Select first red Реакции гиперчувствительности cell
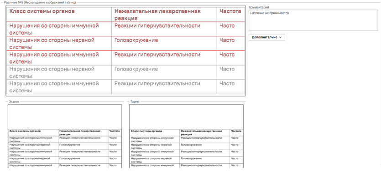 pyautogui.click(x=157, y=25)
